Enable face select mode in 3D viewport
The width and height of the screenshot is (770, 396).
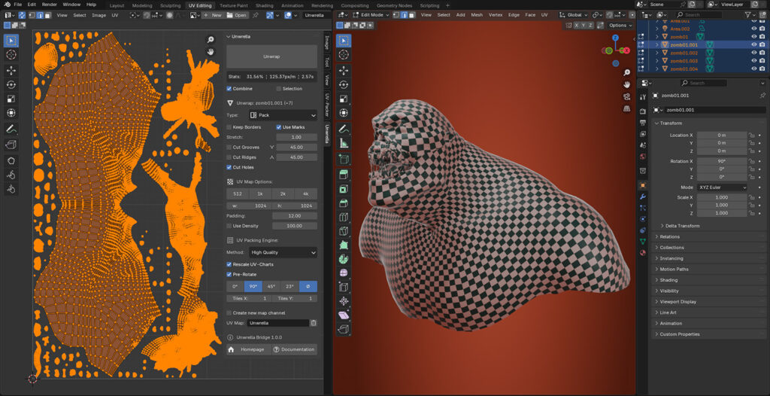click(411, 15)
